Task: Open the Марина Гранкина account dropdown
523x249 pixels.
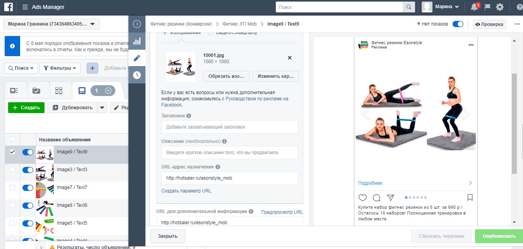Action: [51, 24]
